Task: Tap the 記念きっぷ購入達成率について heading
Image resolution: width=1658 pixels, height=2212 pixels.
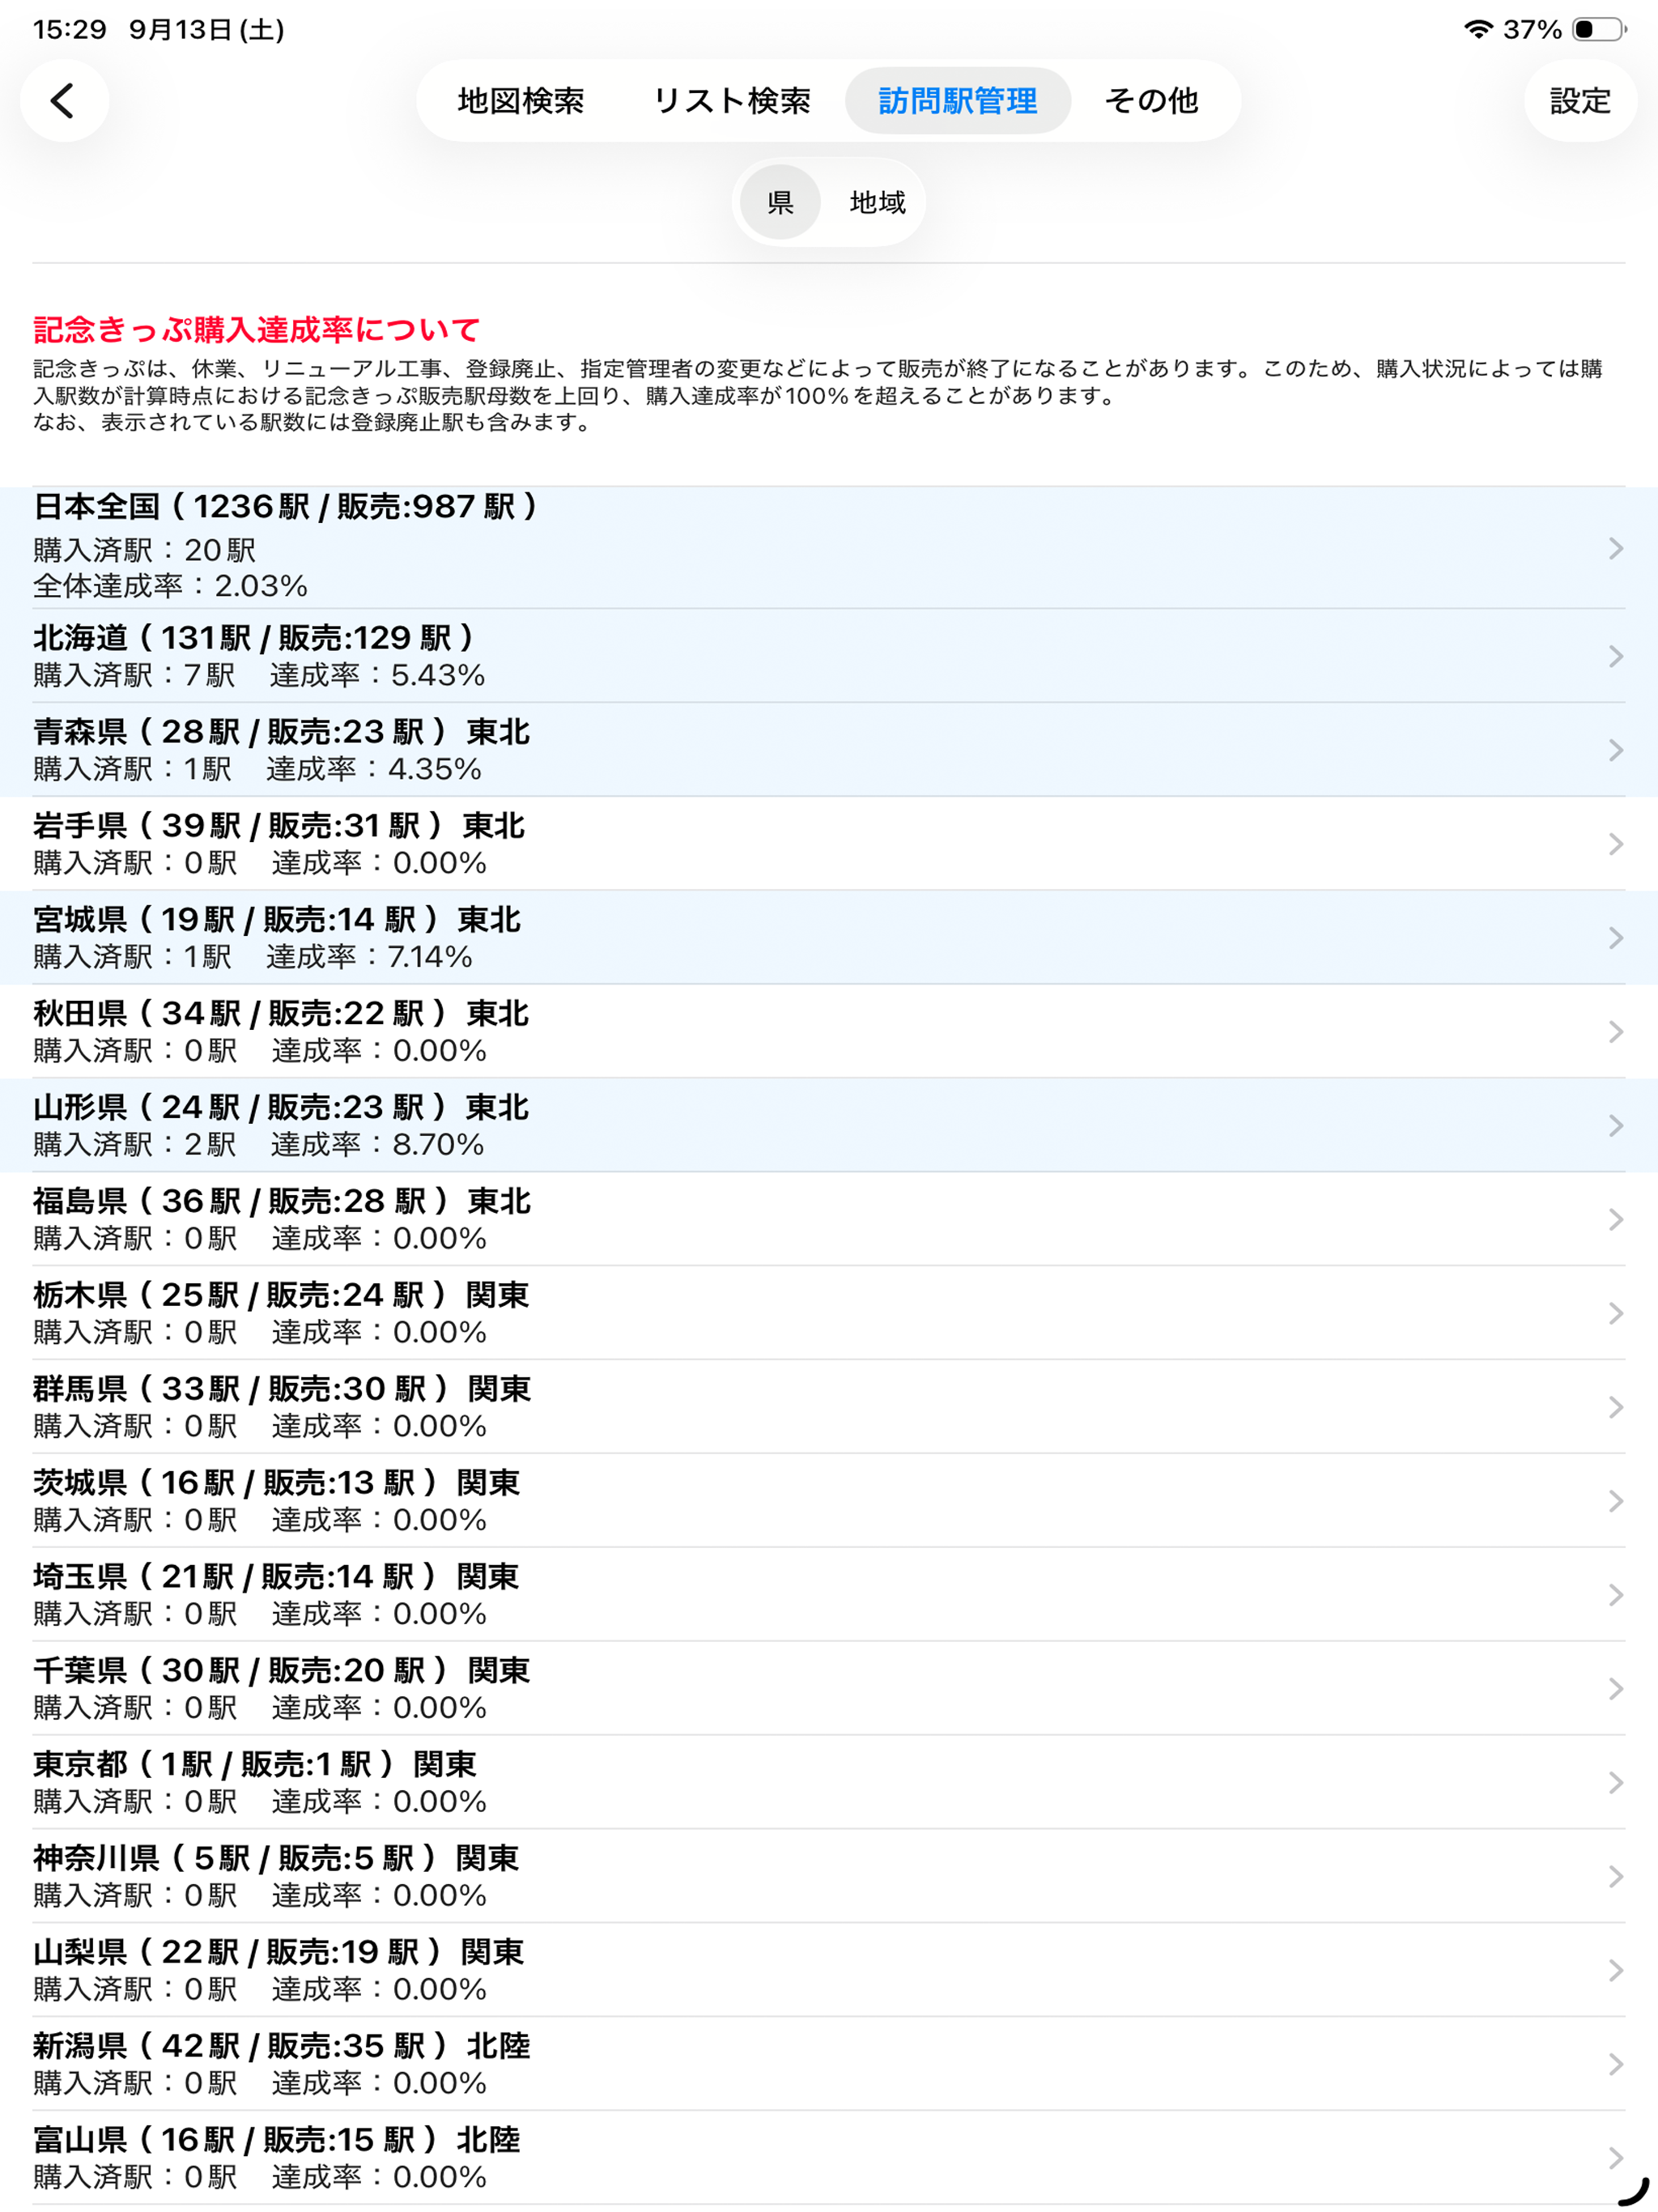Action: 256,329
